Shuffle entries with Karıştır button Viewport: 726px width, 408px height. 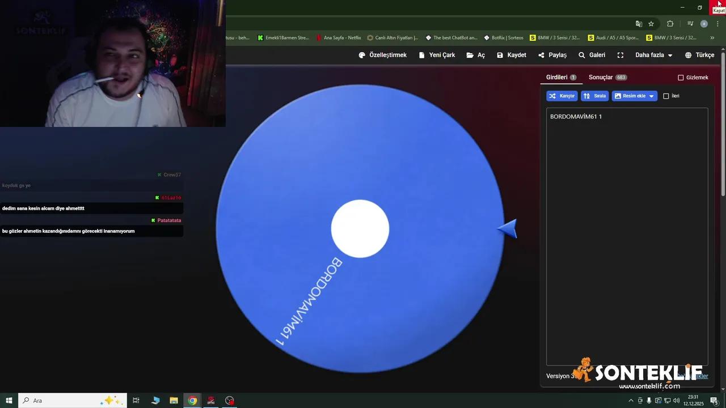[x=562, y=96]
